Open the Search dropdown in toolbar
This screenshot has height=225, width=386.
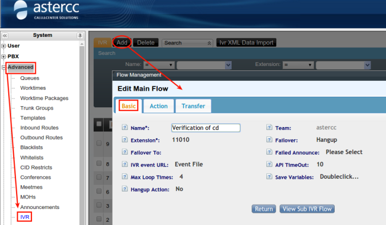tap(187, 42)
